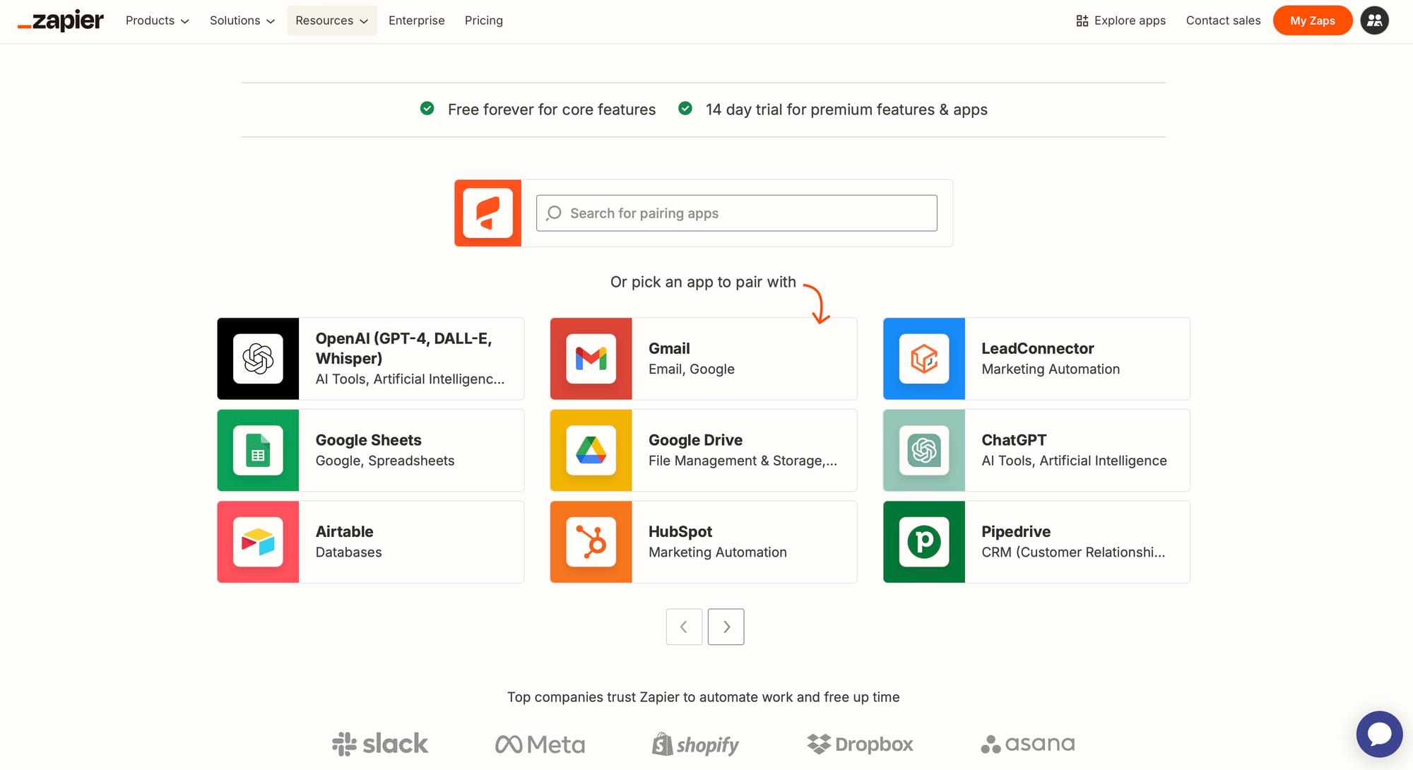The image size is (1413, 770).
Task: Click the user account avatar icon
Action: tap(1374, 20)
